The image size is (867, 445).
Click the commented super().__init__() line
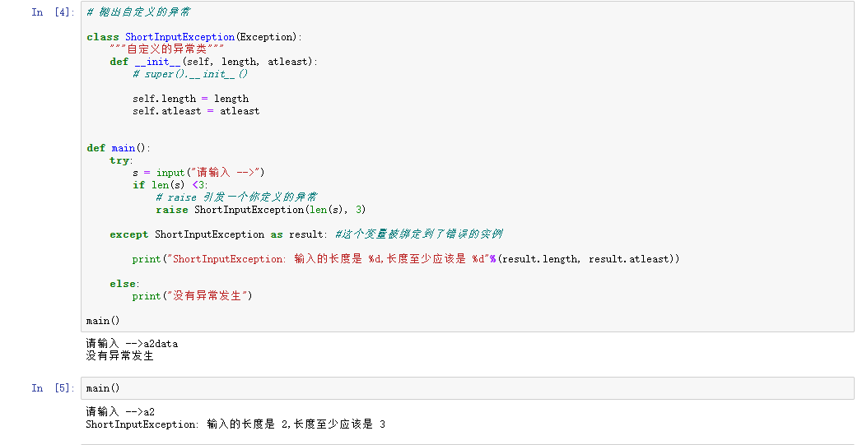click(x=190, y=74)
